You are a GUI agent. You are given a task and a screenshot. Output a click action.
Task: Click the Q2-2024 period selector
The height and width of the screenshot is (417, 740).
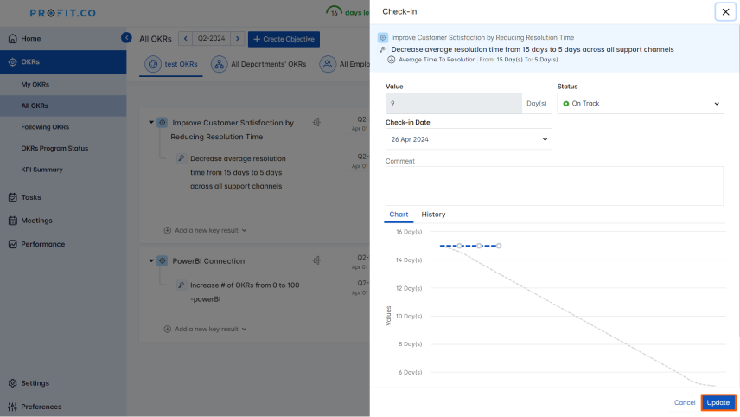[x=212, y=39]
